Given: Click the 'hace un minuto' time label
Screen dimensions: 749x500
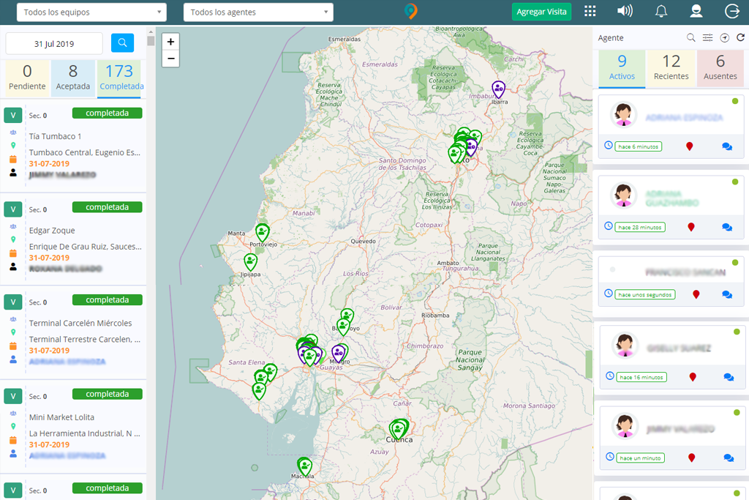Looking at the screenshot, I should [x=640, y=458].
